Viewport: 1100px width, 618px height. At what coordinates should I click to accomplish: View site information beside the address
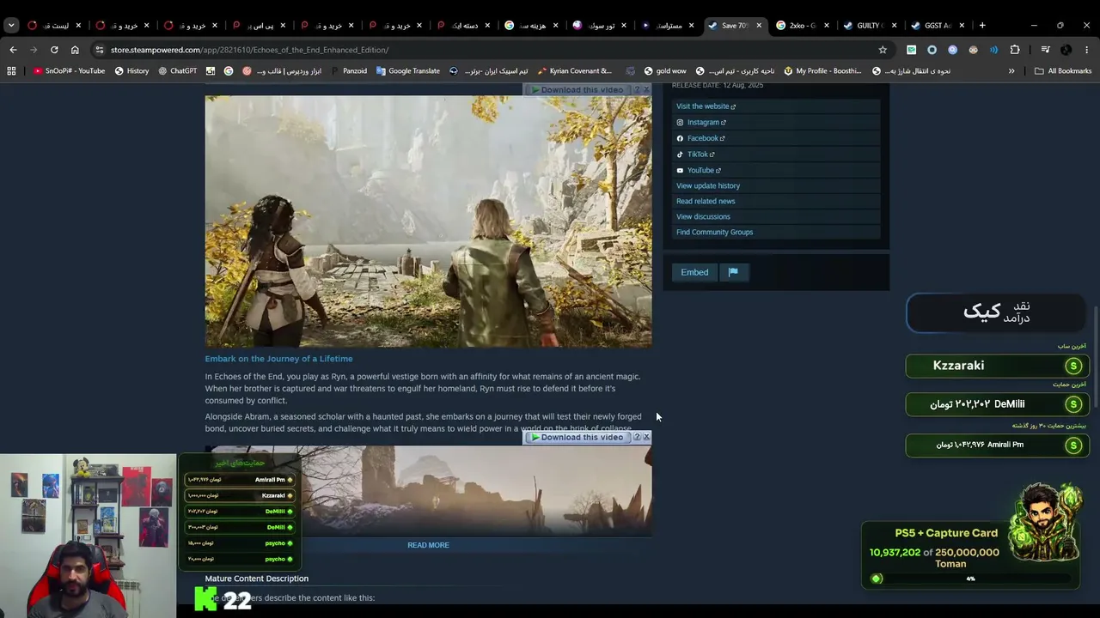[x=100, y=50]
